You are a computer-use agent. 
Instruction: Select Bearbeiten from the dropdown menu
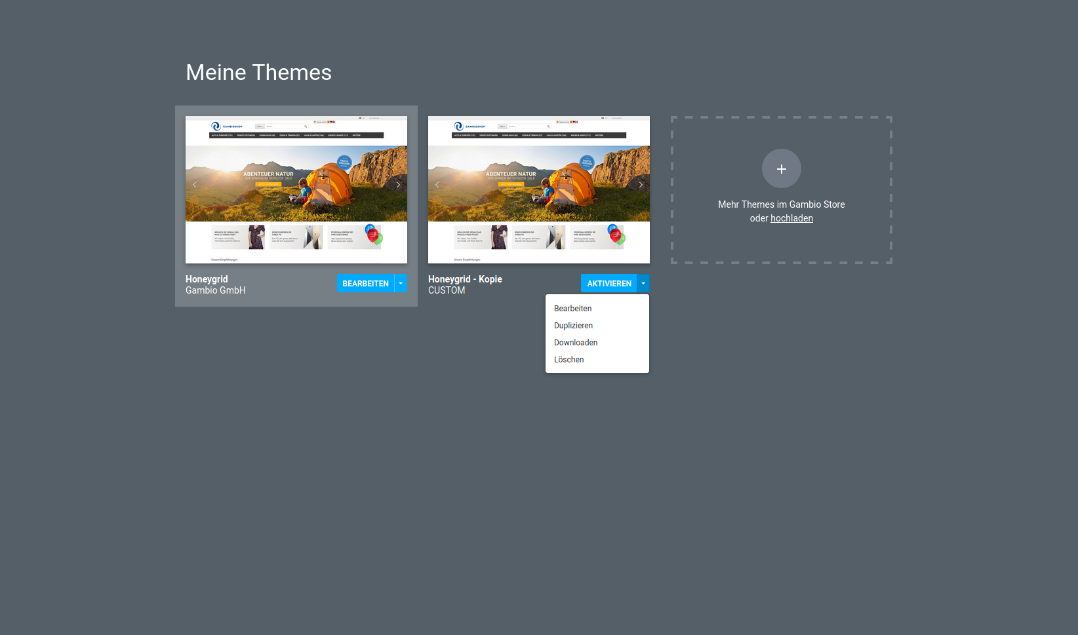(x=572, y=309)
